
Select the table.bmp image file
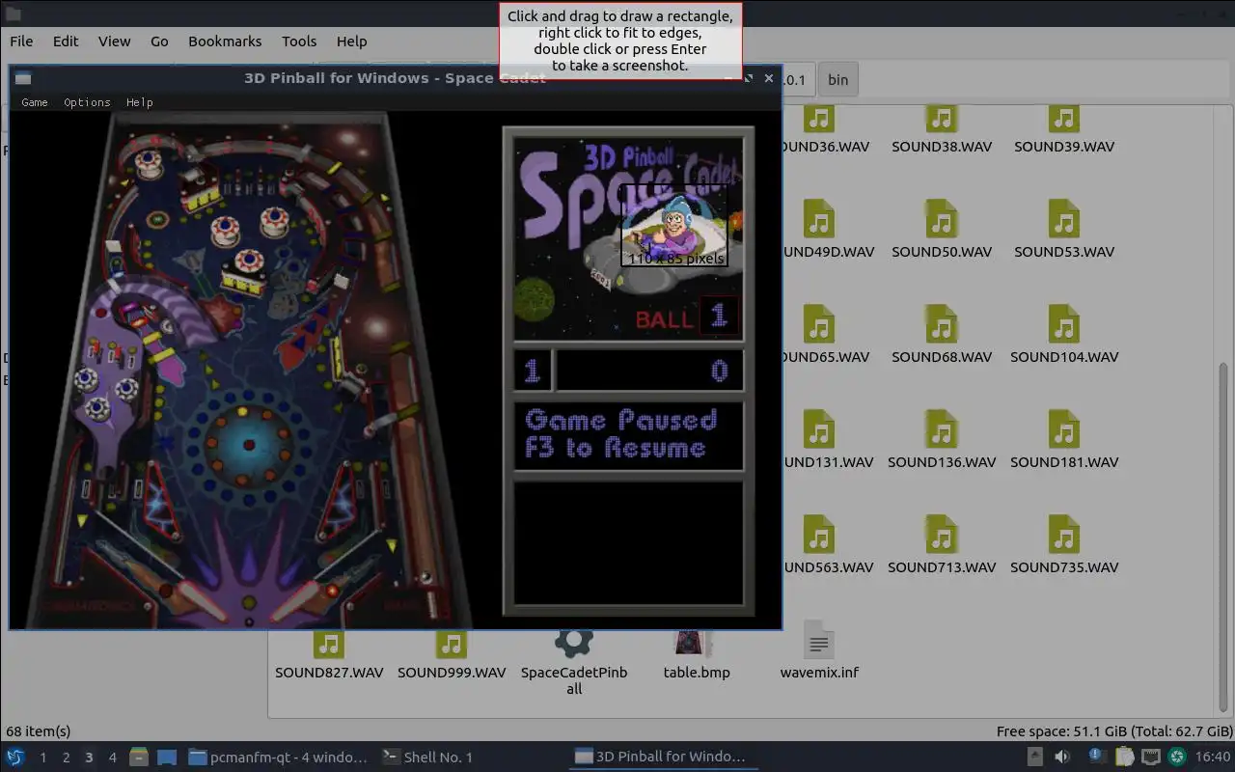tap(691, 644)
